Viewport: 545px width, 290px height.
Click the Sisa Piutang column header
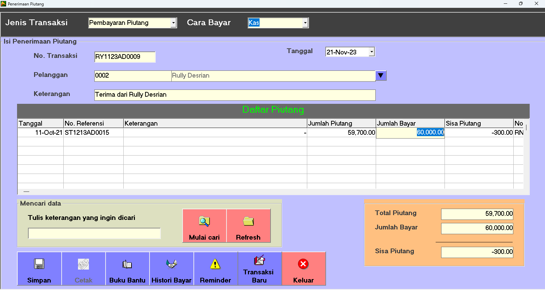479,123
